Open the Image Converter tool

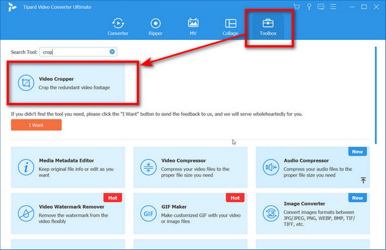pyautogui.click(x=313, y=213)
